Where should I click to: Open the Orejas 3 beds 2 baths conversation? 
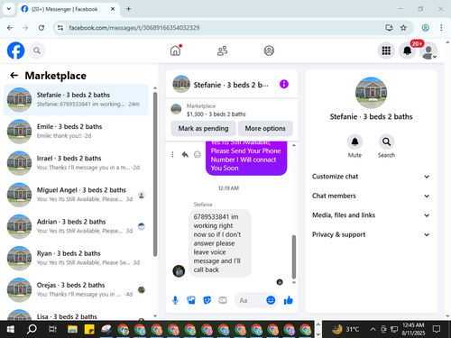coord(76,289)
